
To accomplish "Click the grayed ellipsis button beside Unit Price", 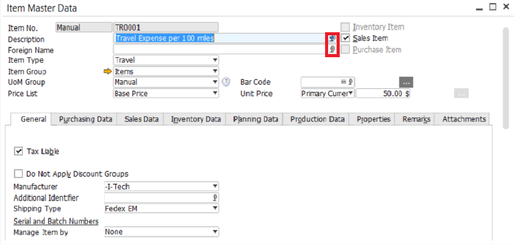I will [x=461, y=94].
